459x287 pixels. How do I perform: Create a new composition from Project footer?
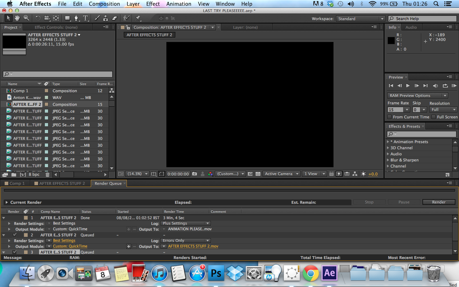click(x=23, y=174)
